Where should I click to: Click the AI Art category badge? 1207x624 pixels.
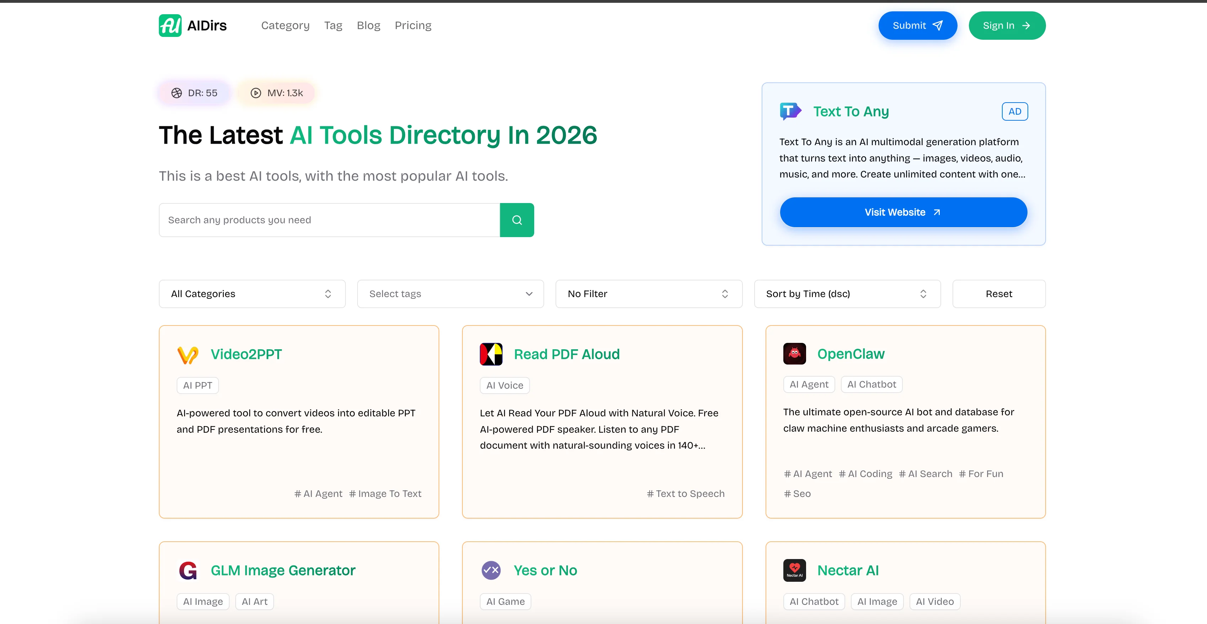[x=254, y=602]
